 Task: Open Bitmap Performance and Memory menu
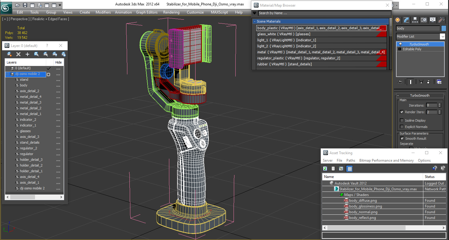tap(386, 161)
